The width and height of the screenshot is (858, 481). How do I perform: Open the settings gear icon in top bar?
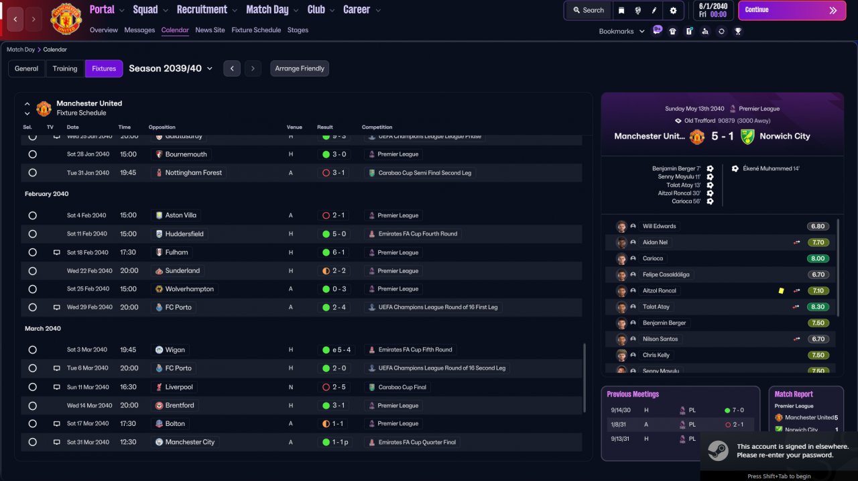point(673,10)
